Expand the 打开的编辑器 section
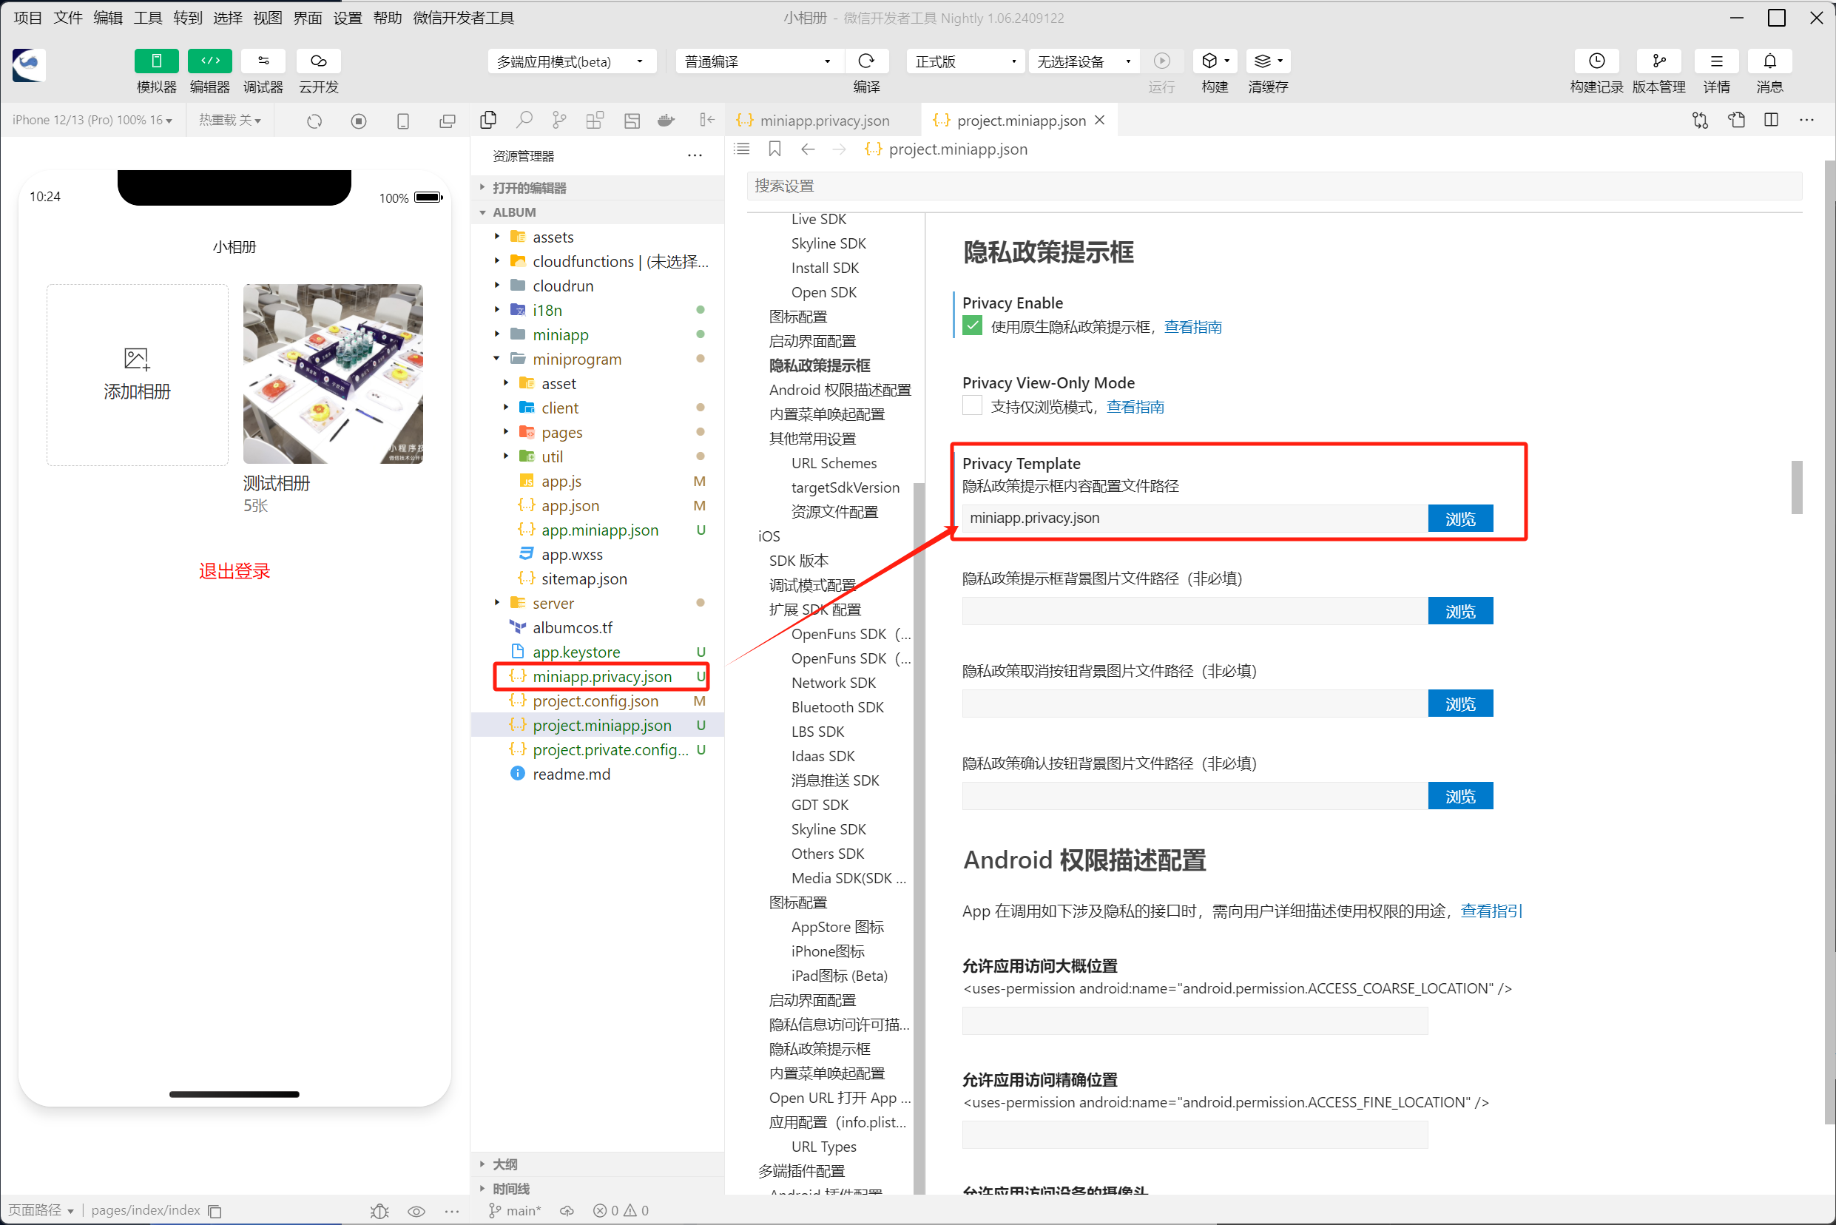Image resolution: width=1836 pixels, height=1225 pixels. (598, 187)
